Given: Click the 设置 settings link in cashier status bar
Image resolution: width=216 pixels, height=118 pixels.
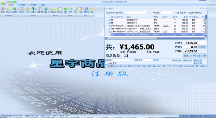Looking at the screenshot, I should (197, 66).
